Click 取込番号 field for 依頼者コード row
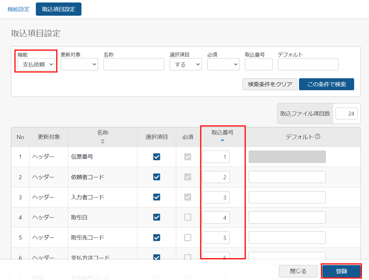 coord(216,177)
